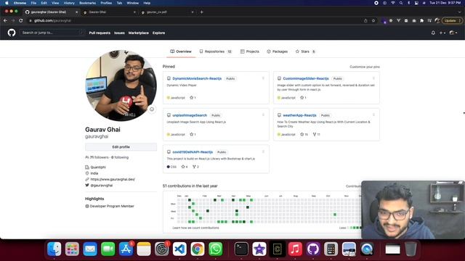Image resolution: width=465 pixels, height=261 pixels.
Task: Click the drag handle on DynamicMovieSearch-Reactjs card
Action: pos(263,78)
